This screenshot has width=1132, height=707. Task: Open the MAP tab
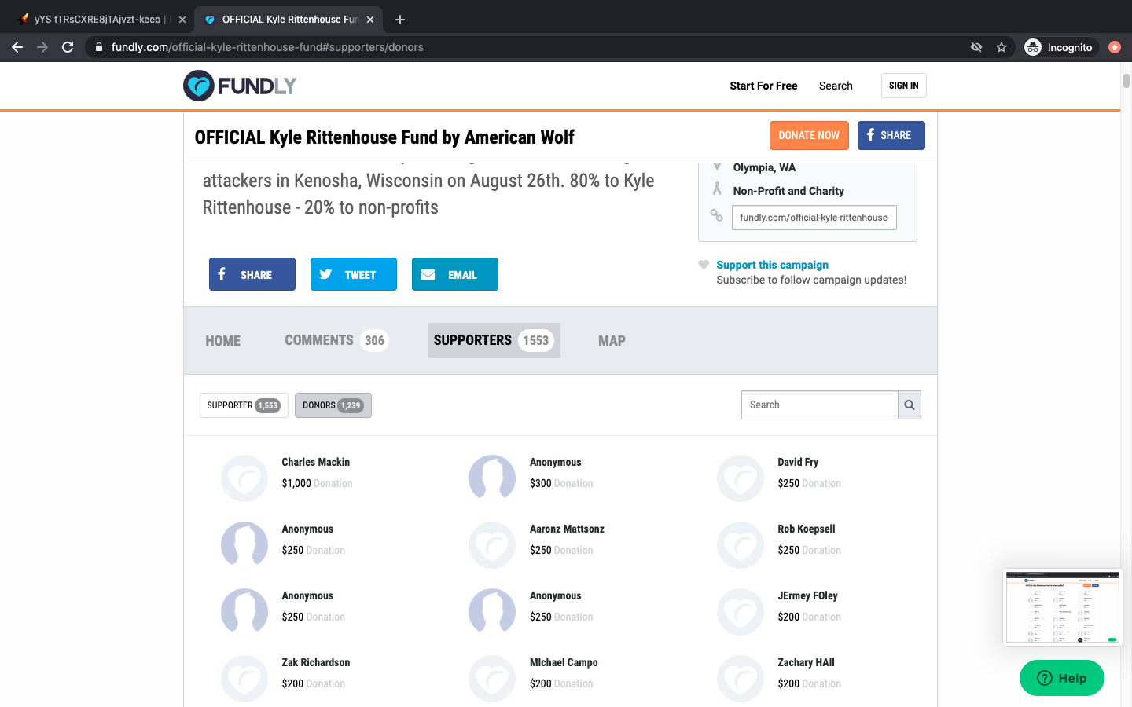pos(612,341)
